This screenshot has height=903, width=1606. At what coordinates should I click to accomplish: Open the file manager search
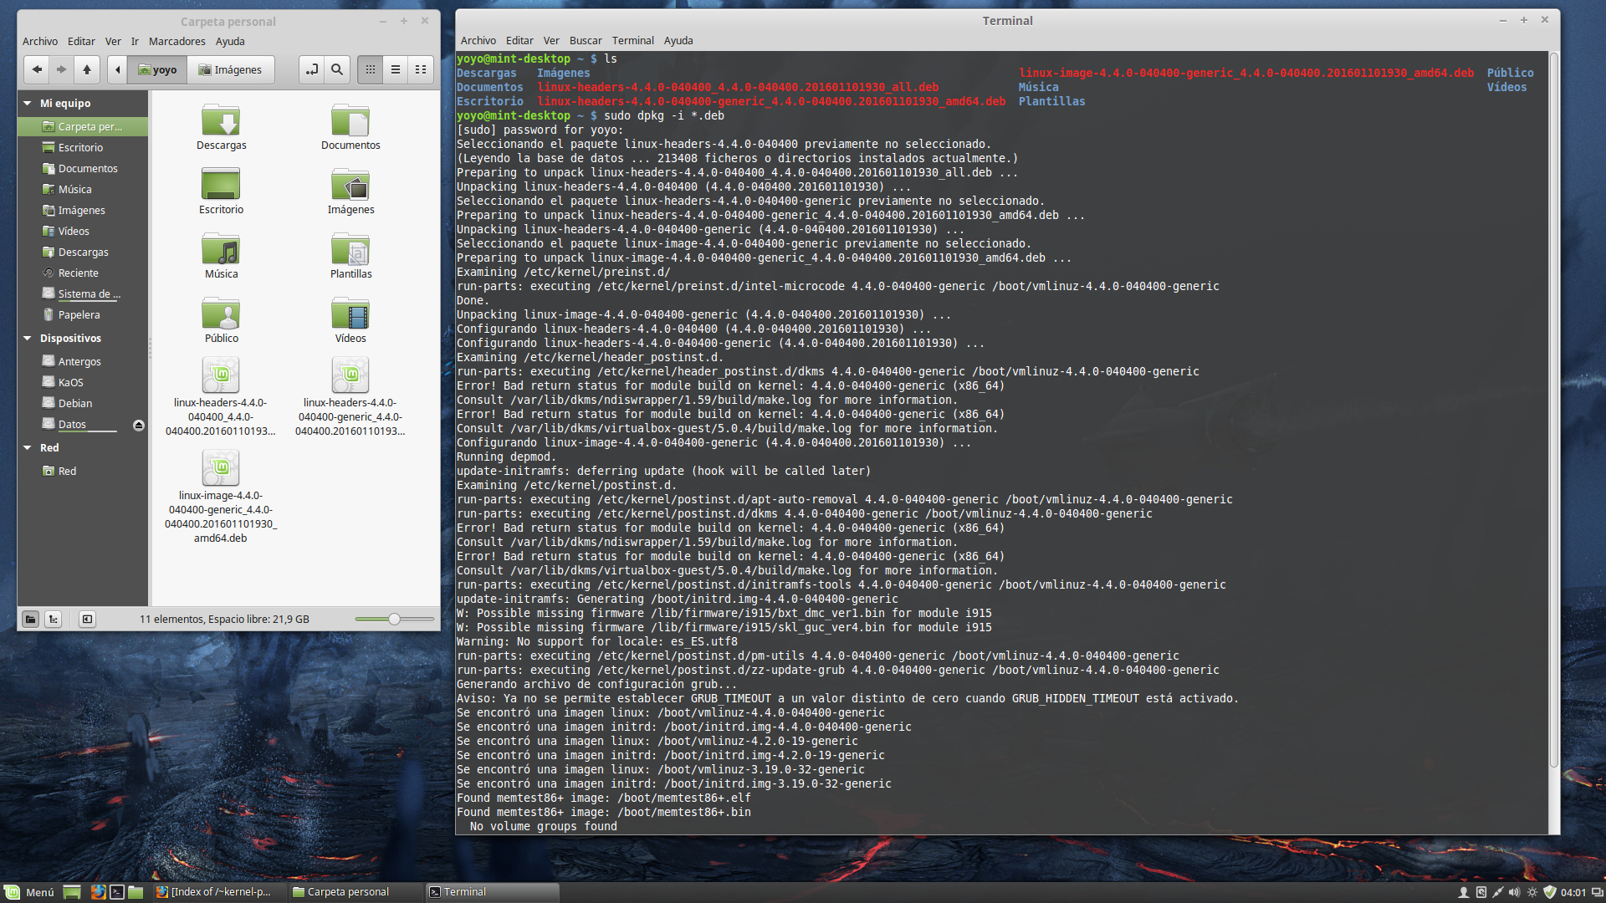pyautogui.click(x=337, y=69)
